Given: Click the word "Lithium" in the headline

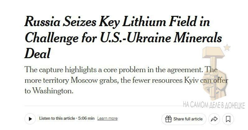Looking at the screenshot, I should pyautogui.click(x=144, y=22).
